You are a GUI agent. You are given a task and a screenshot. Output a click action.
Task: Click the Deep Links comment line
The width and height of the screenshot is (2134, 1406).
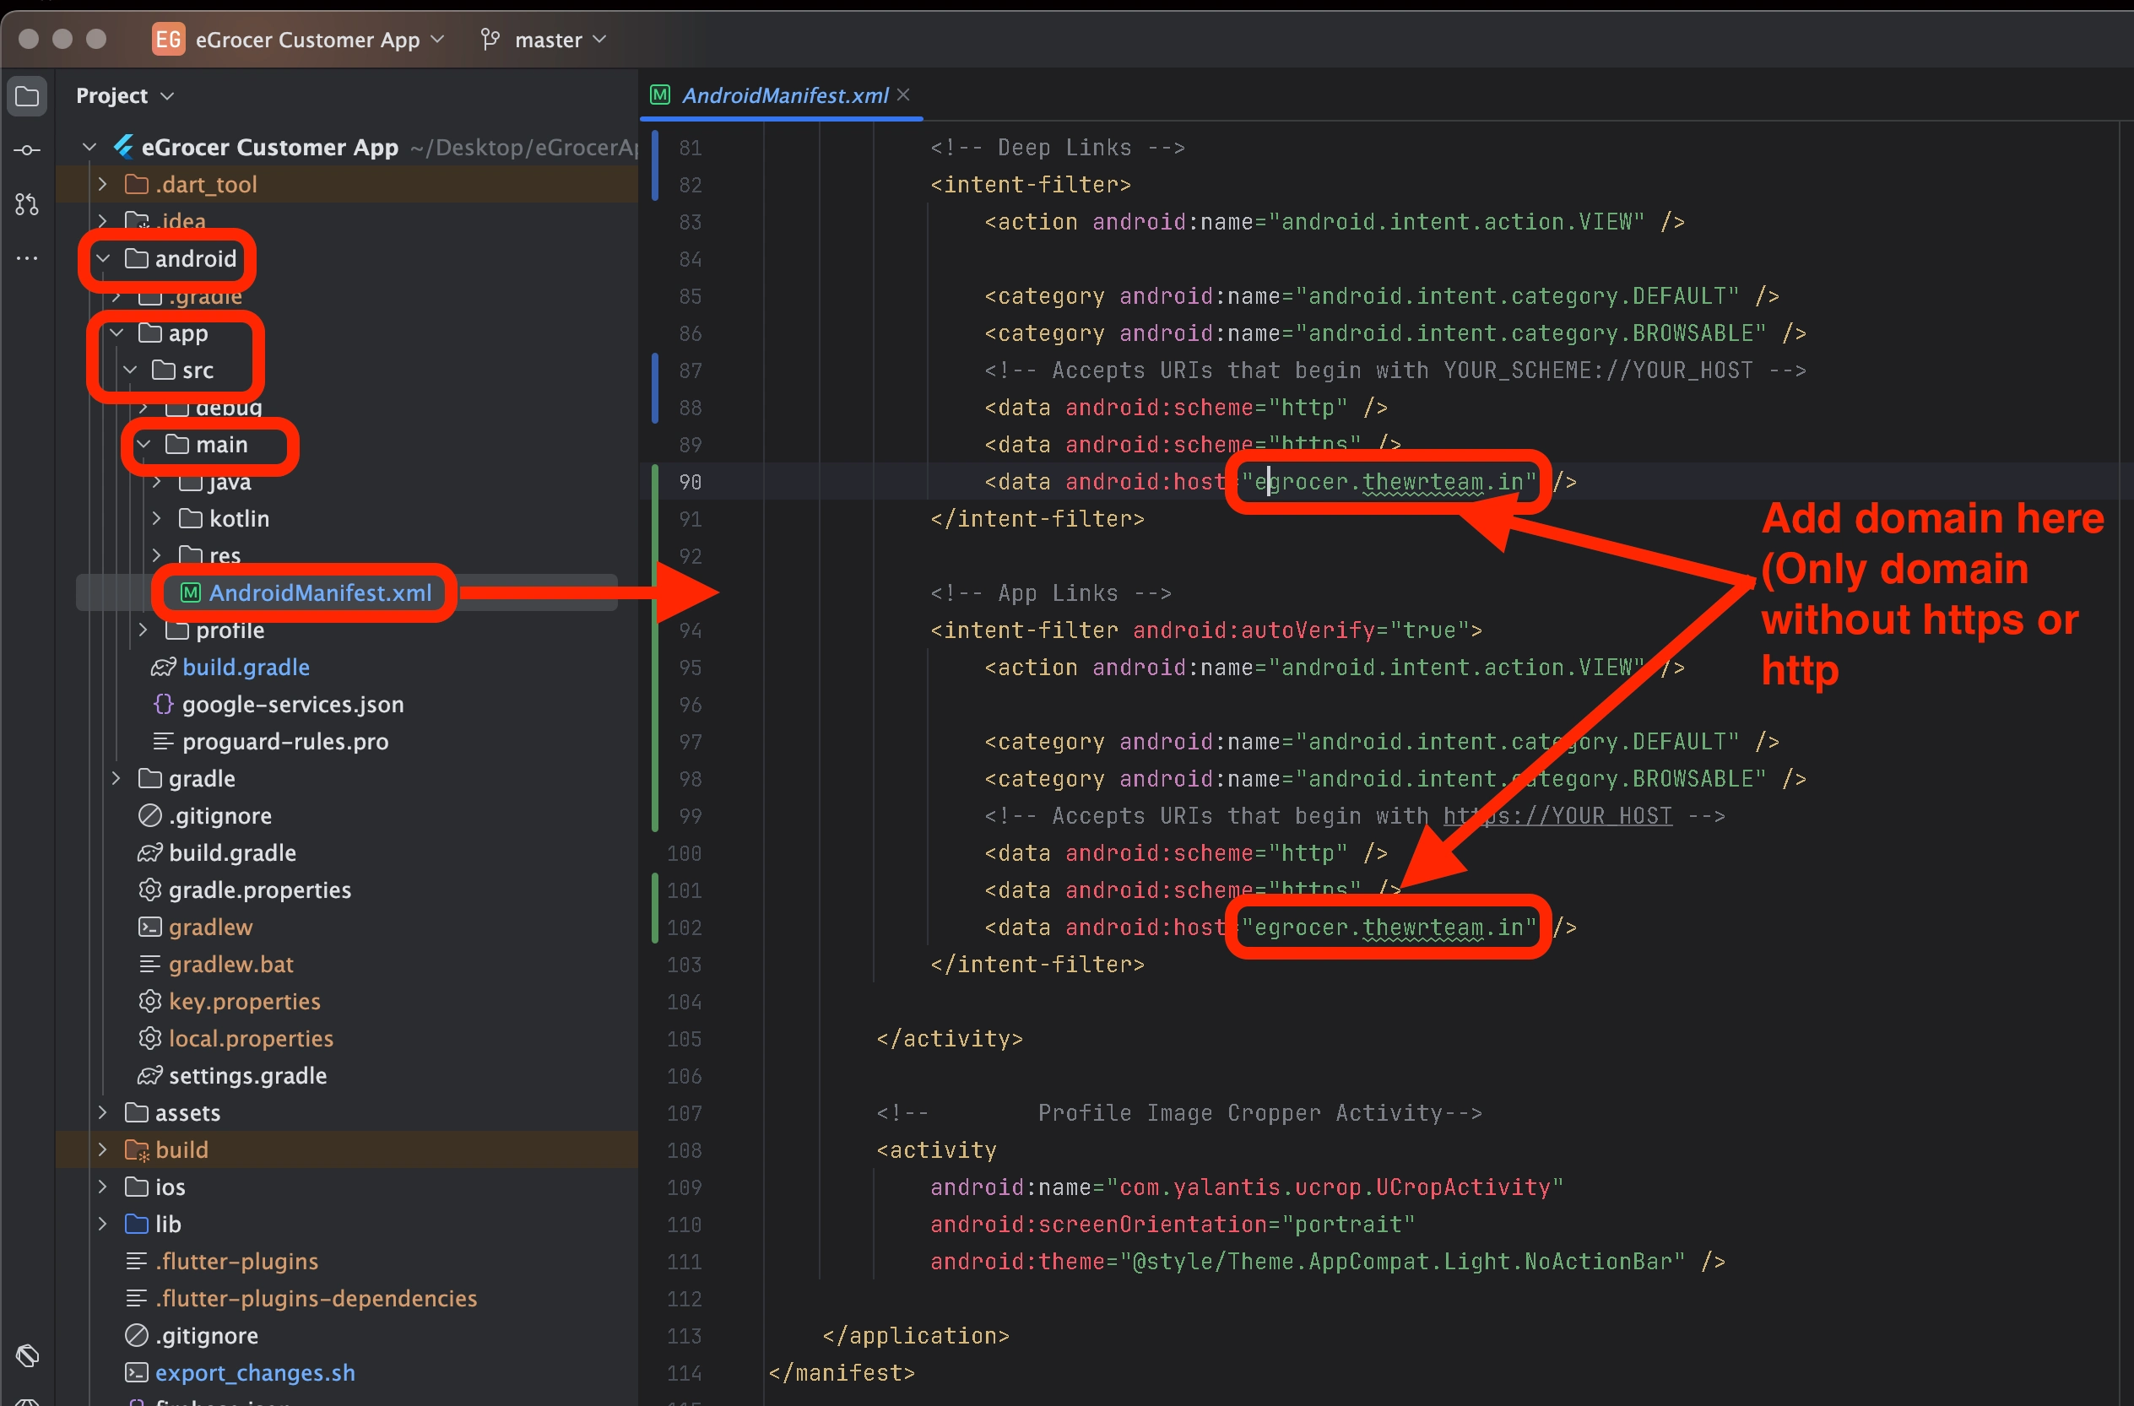click(x=1057, y=147)
